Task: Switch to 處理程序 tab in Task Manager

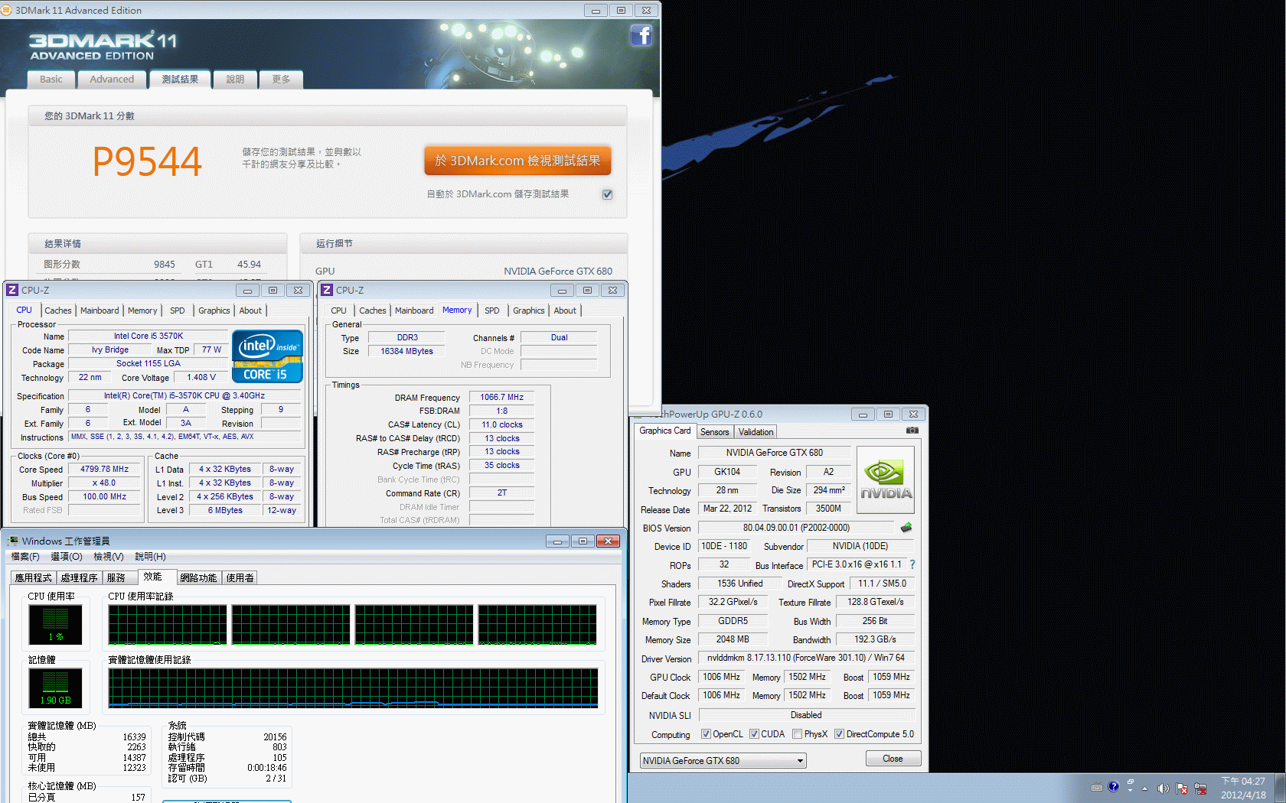Action: [x=80, y=578]
